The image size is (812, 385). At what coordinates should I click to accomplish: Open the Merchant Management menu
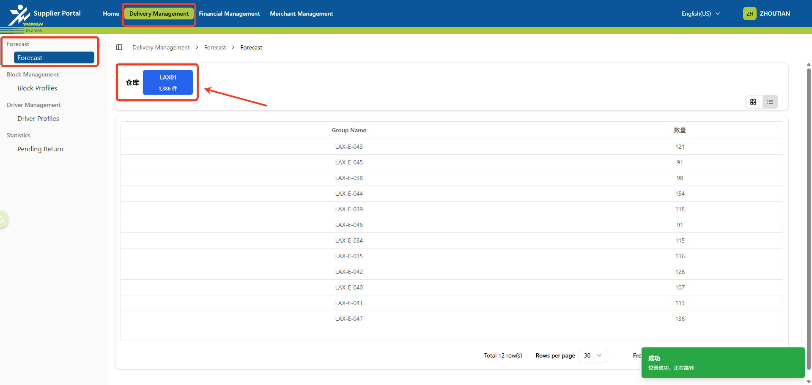click(302, 14)
